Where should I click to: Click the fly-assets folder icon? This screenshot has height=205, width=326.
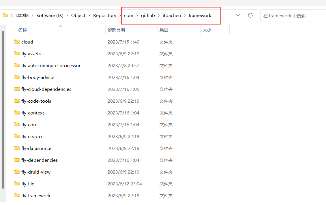click(x=17, y=54)
